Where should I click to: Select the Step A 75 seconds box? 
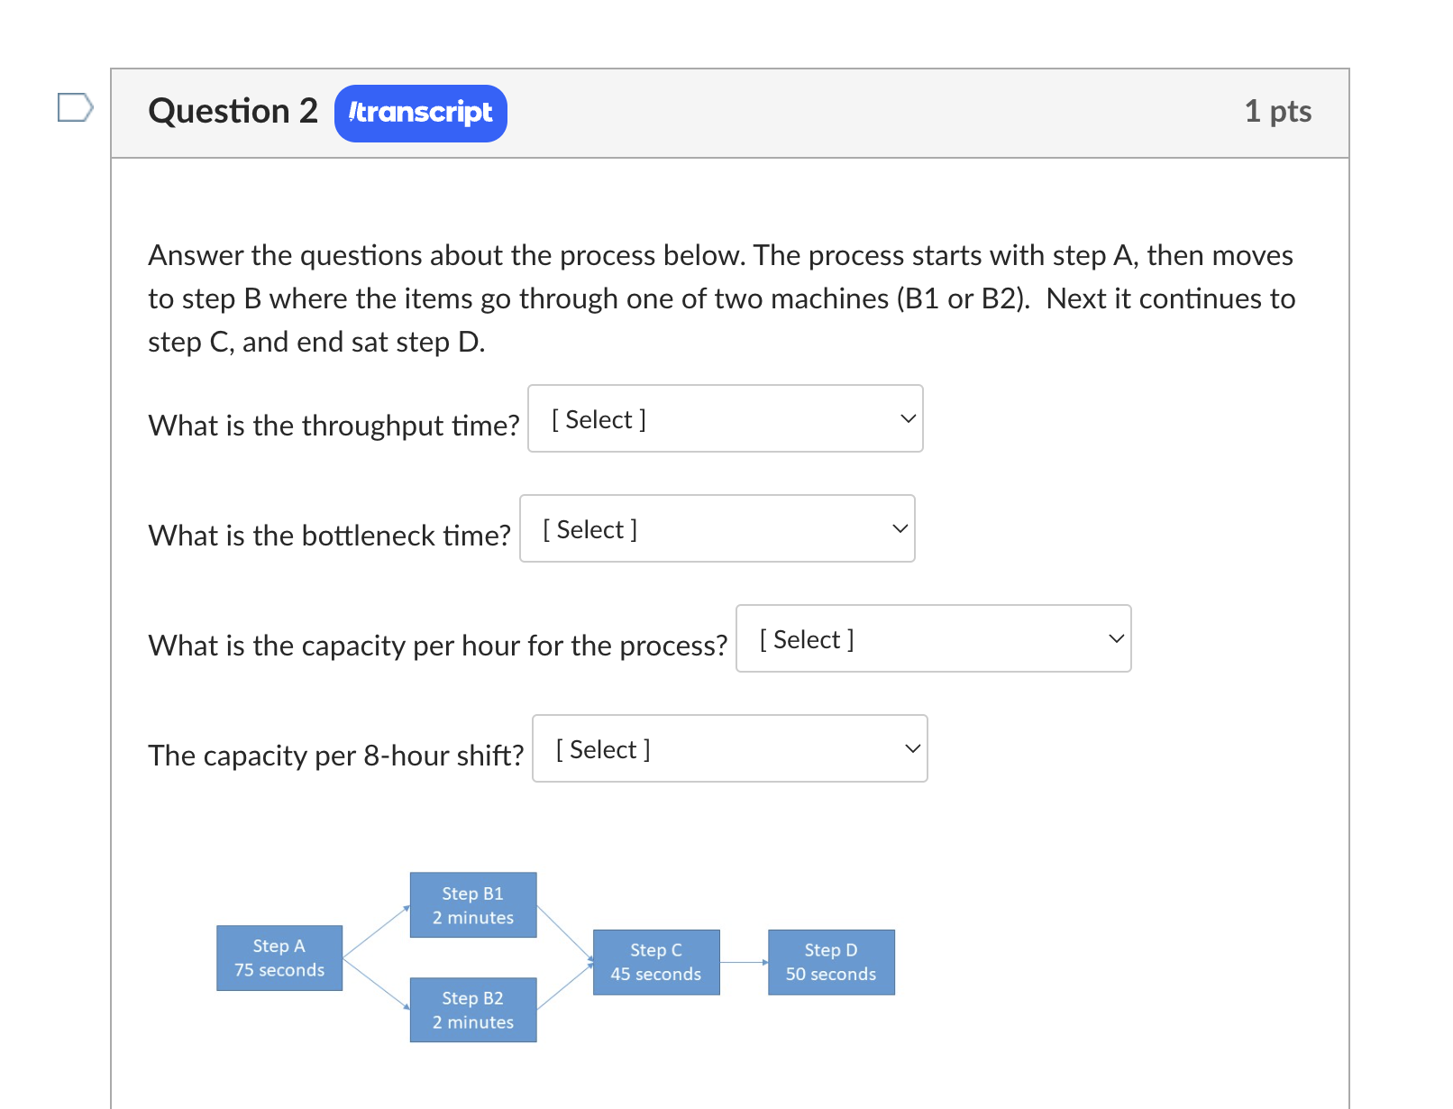tap(279, 958)
